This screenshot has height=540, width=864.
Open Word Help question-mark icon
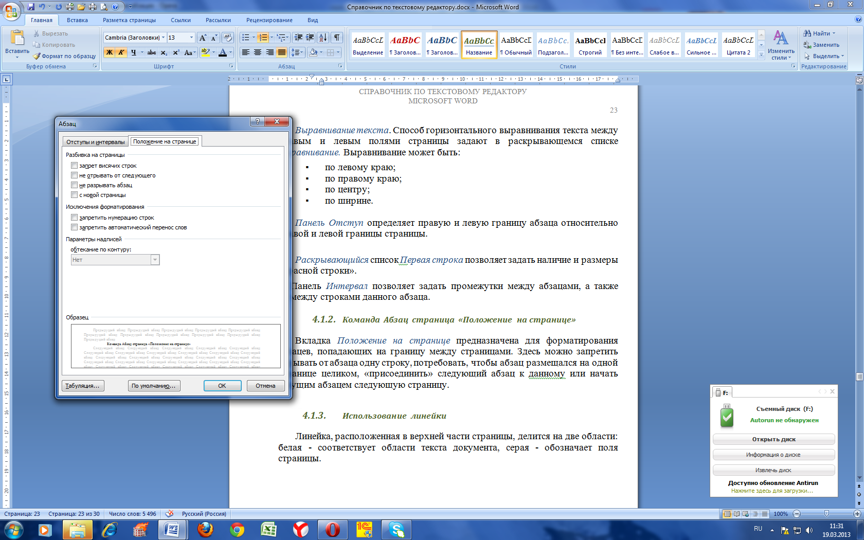pyautogui.click(x=858, y=20)
